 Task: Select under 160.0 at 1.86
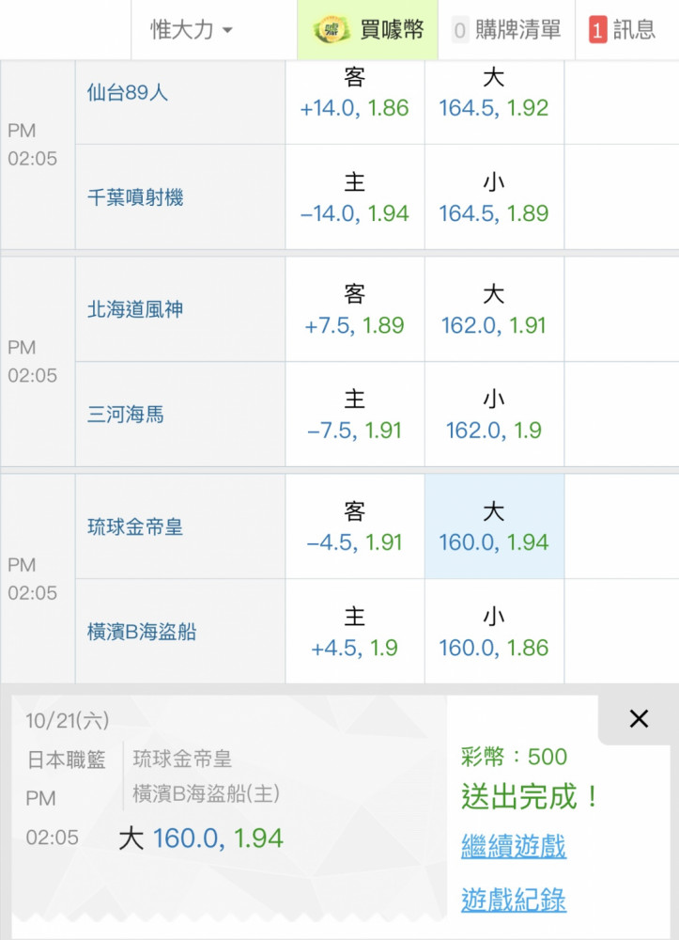coord(493,633)
